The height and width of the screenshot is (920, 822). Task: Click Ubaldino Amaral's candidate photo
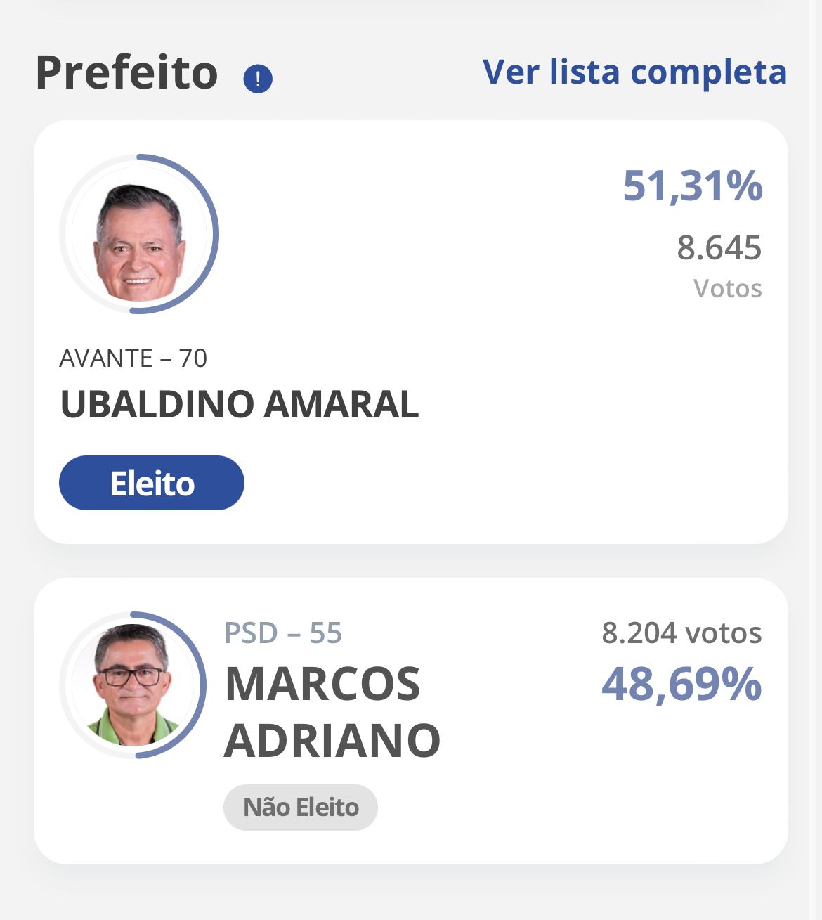[139, 242]
